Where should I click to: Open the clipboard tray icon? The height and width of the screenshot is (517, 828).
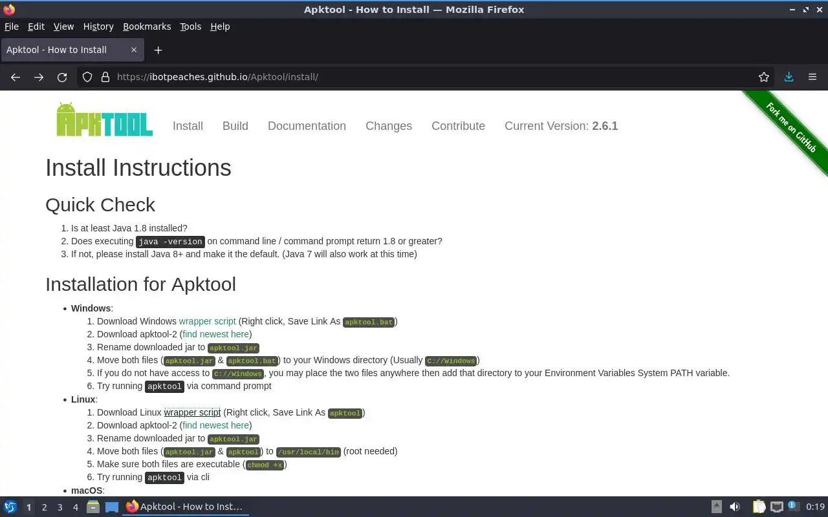(x=759, y=507)
